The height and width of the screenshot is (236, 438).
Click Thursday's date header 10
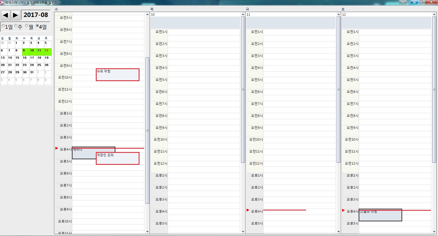point(153,15)
